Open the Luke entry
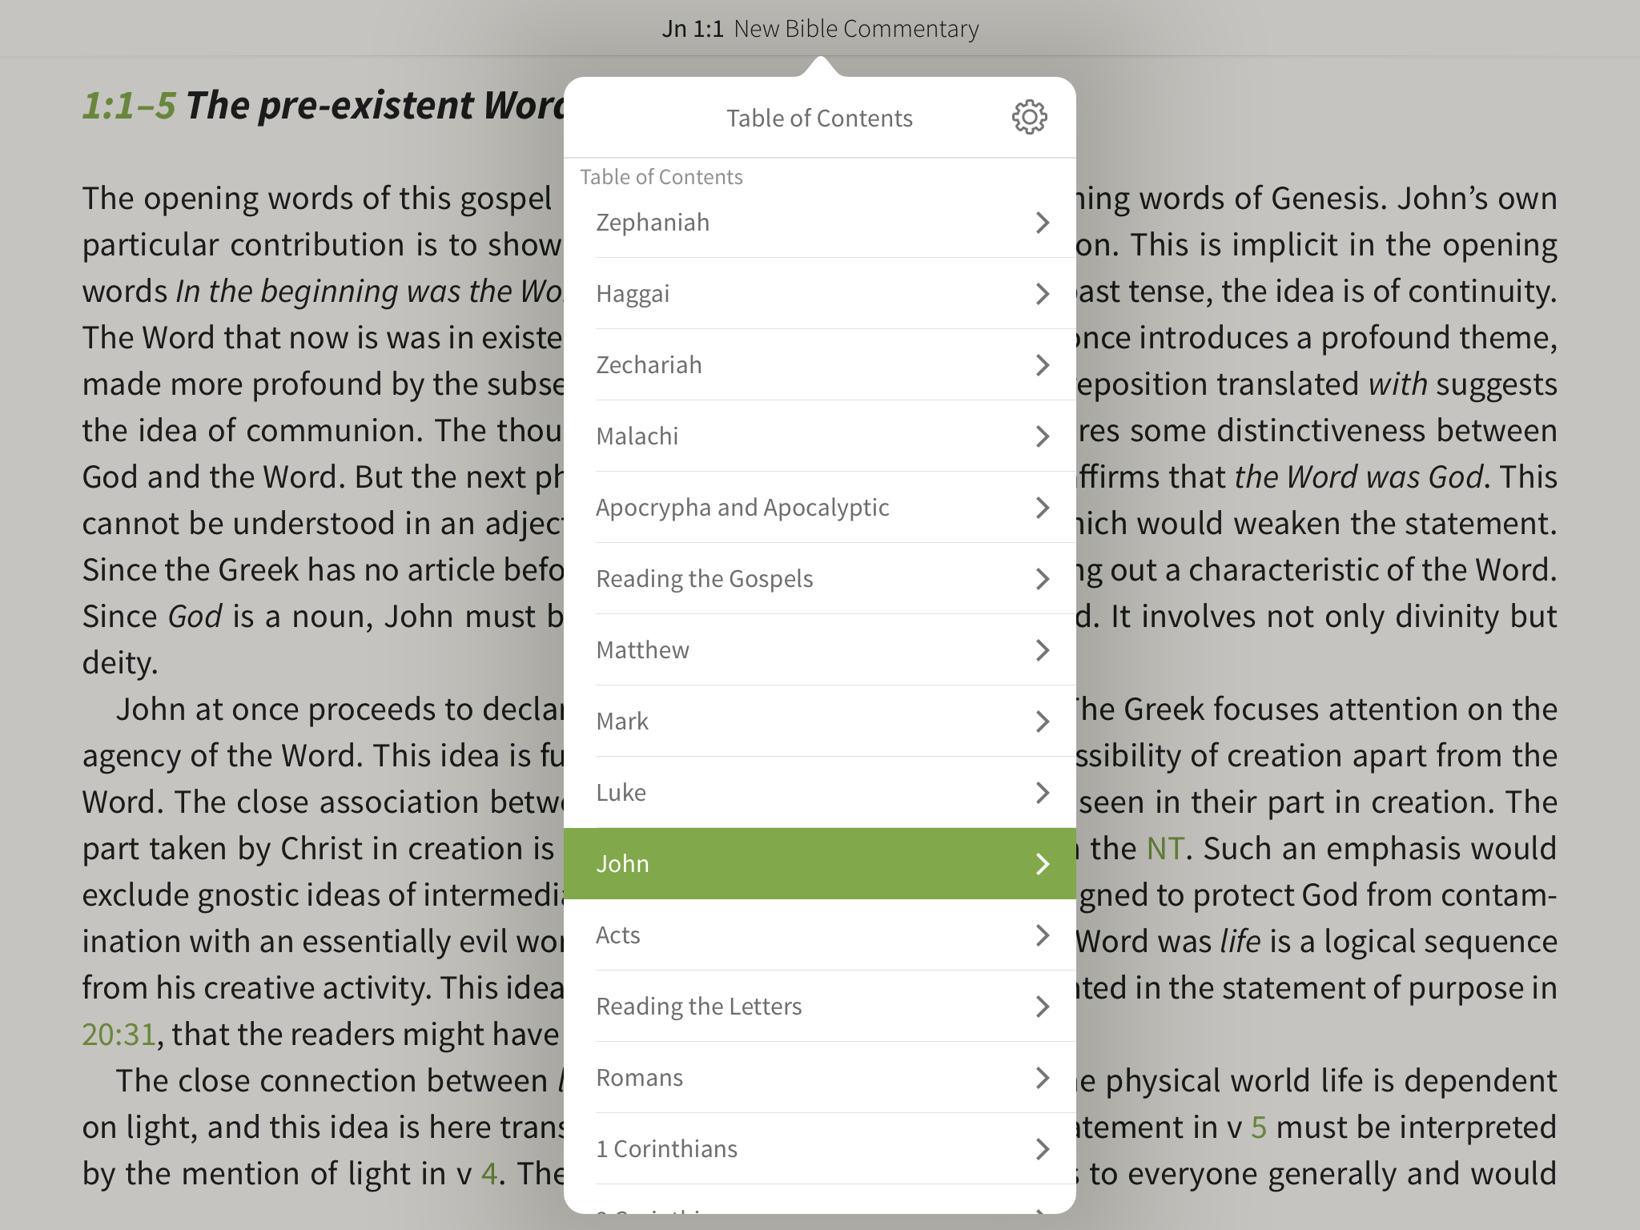 [x=819, y=793]
